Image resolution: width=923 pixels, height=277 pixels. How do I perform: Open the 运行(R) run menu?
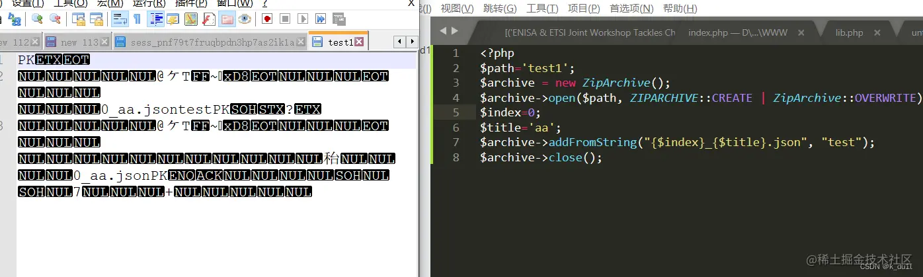pos(149,3)
